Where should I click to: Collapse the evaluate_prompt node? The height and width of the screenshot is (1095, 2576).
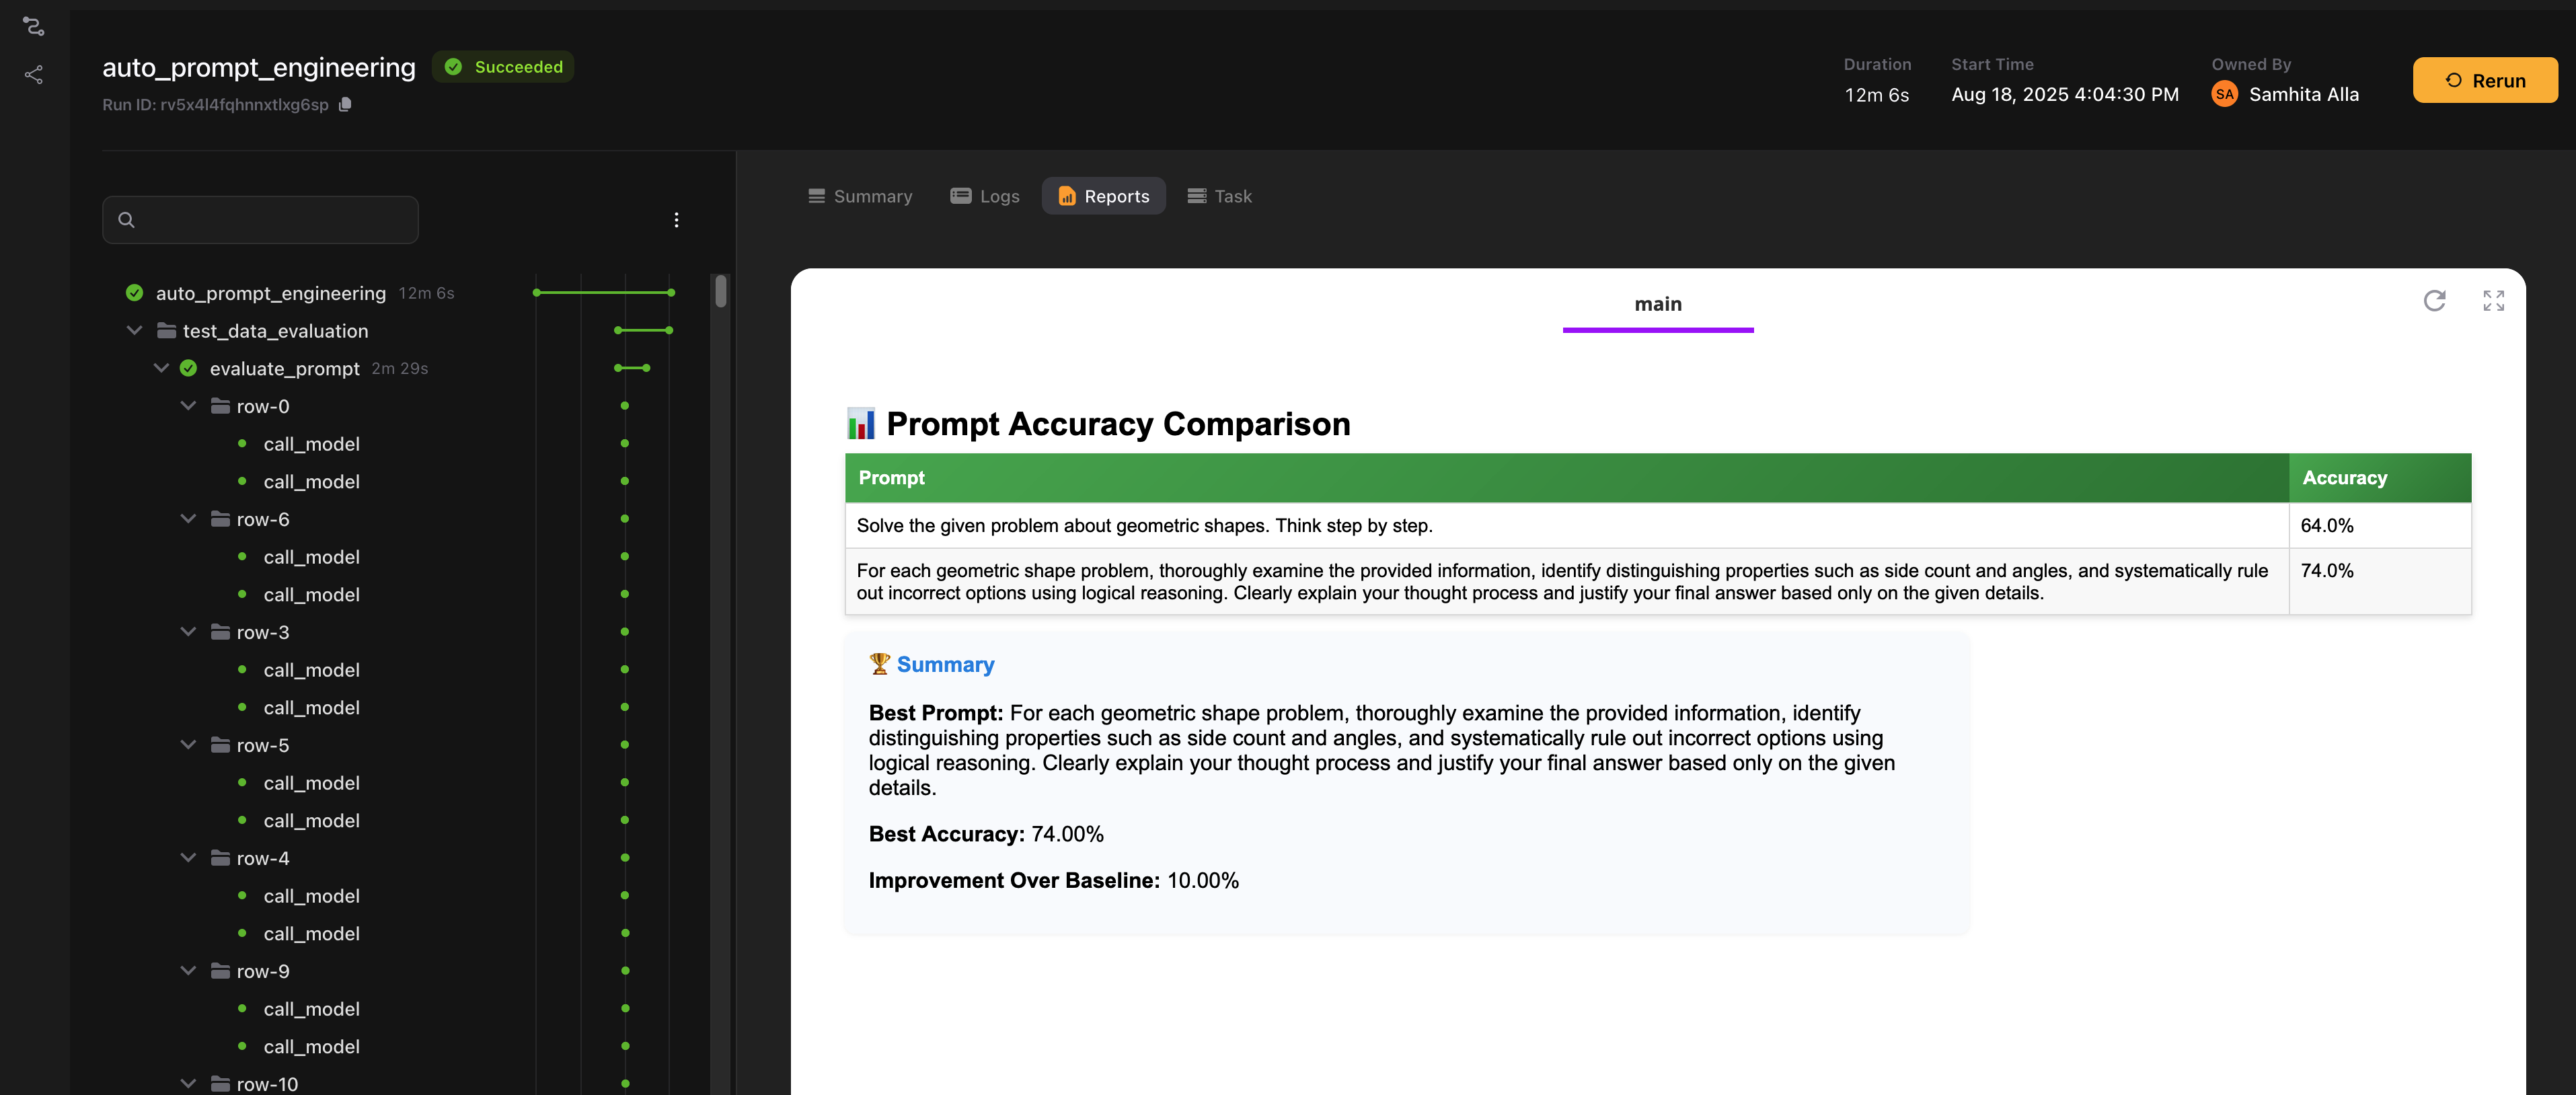161,368
